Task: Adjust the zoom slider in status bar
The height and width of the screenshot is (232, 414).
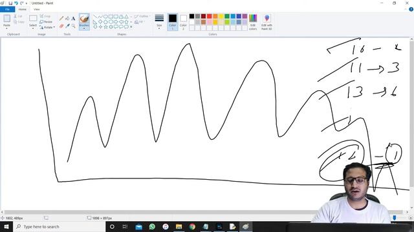Action: (x=395, y=218)
